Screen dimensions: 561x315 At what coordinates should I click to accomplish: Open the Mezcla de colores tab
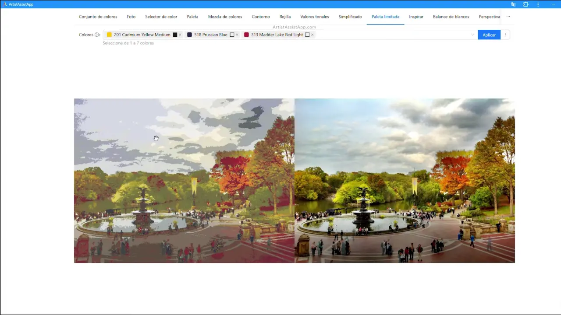coord(225,17)
